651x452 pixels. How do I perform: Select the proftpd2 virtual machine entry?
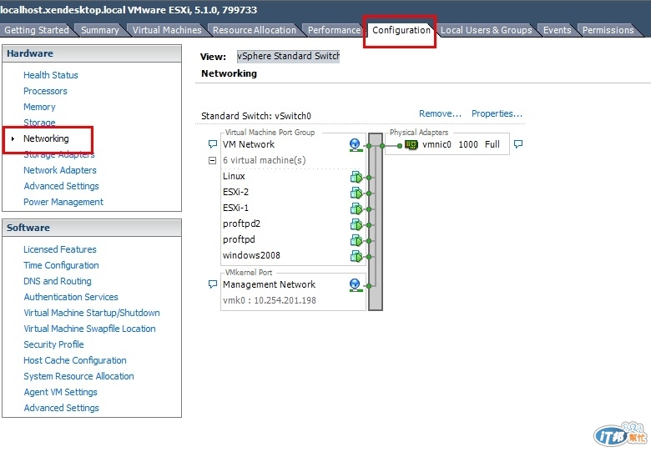pos(241,223)
